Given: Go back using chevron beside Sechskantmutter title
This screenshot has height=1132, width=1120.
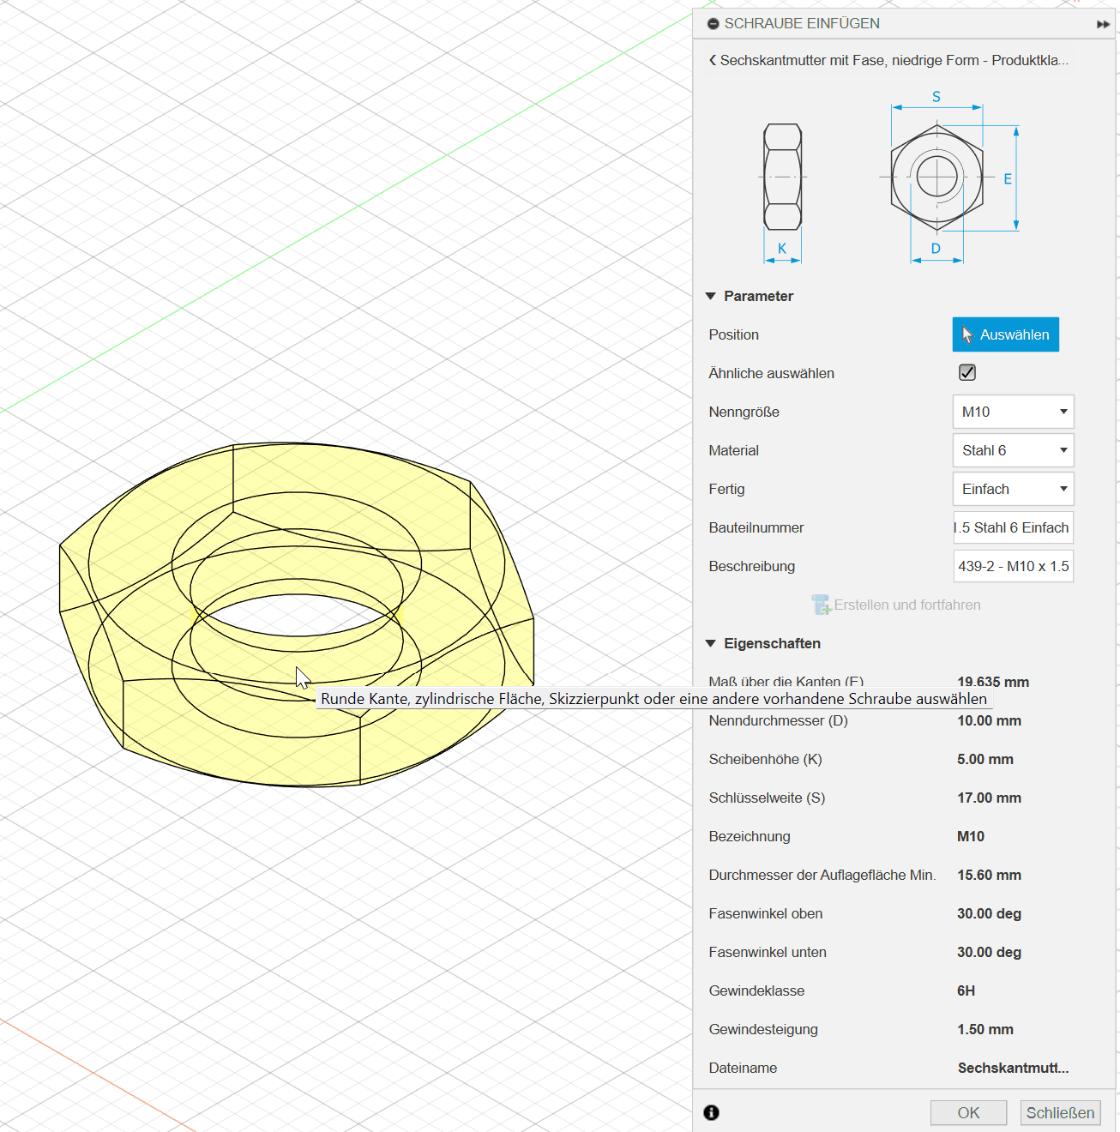Looking at the screenshot, I should (x=713, y=60).
